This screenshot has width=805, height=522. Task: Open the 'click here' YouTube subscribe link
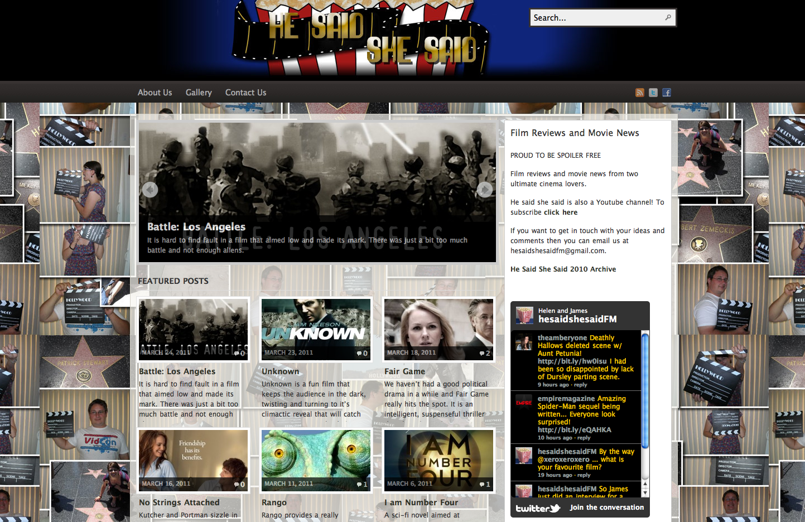(x=561, y=212)
